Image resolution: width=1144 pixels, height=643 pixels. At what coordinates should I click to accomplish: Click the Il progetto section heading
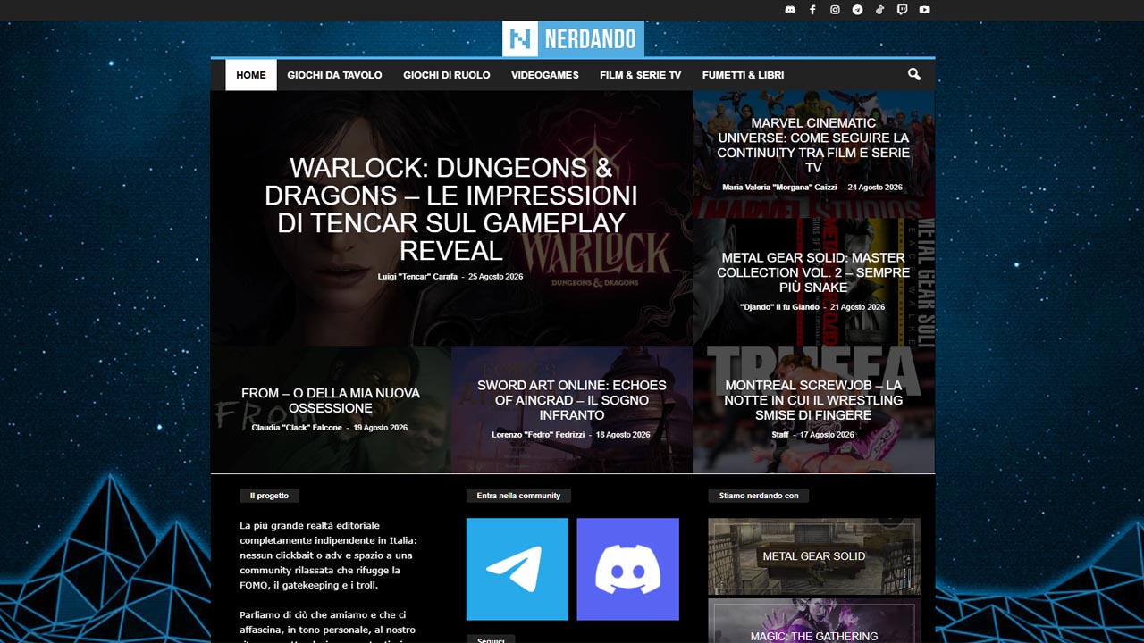(x=270, y=496)
